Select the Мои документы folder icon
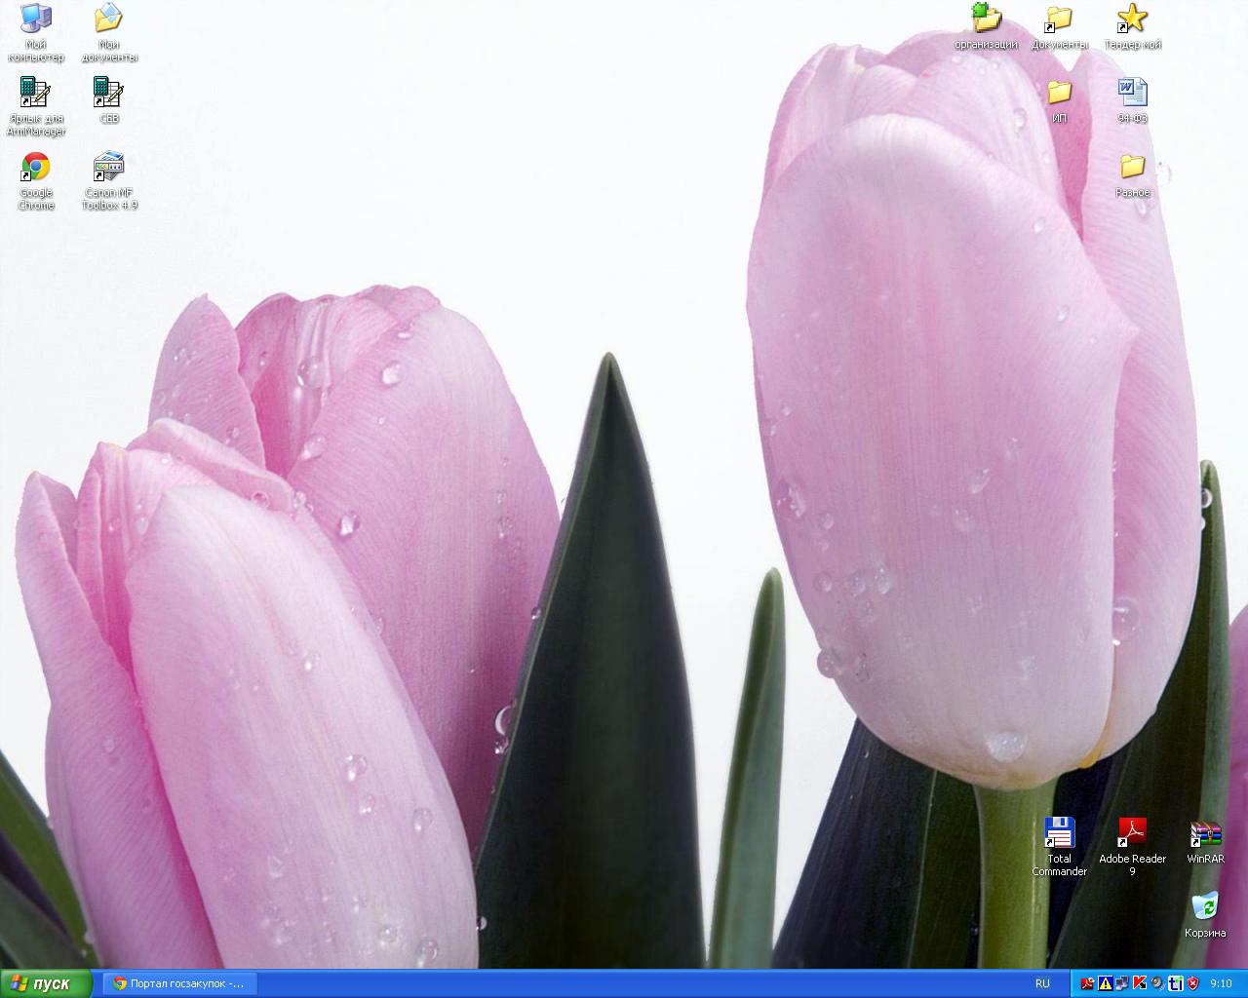 pyautogui.click(x=108, y=19)
